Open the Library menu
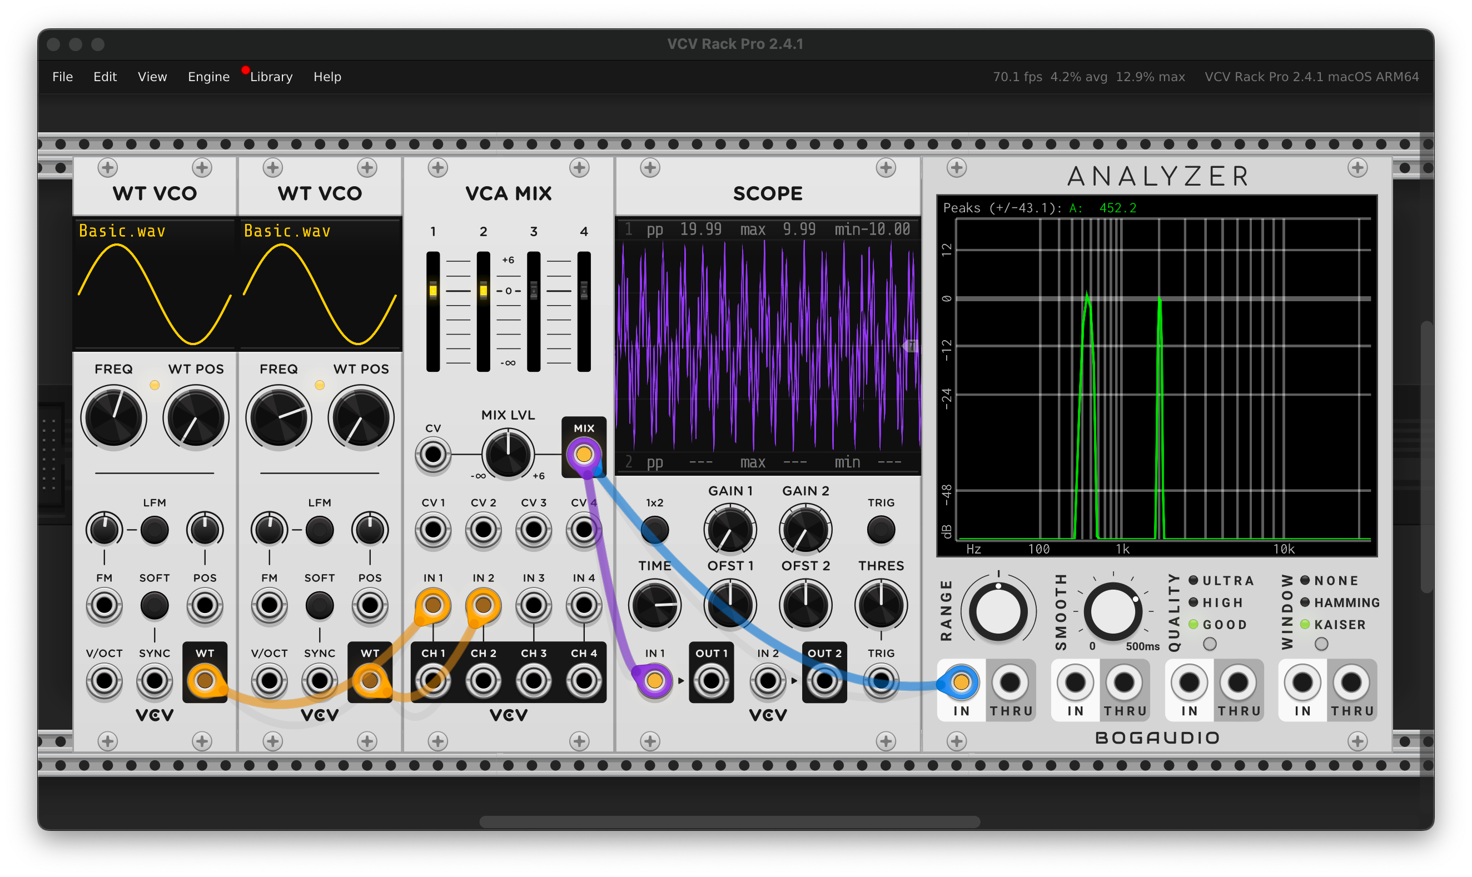 271,77
